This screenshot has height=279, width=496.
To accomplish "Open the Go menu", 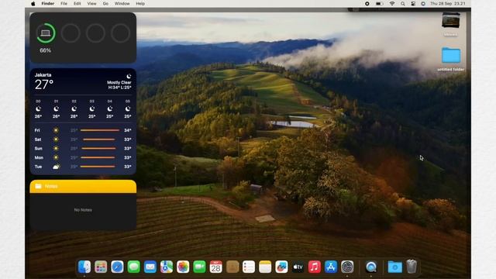I will point(105,4).
